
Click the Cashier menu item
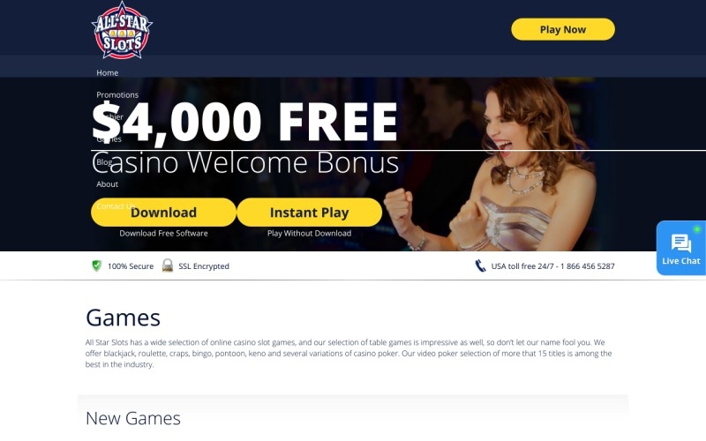(109, 117)
